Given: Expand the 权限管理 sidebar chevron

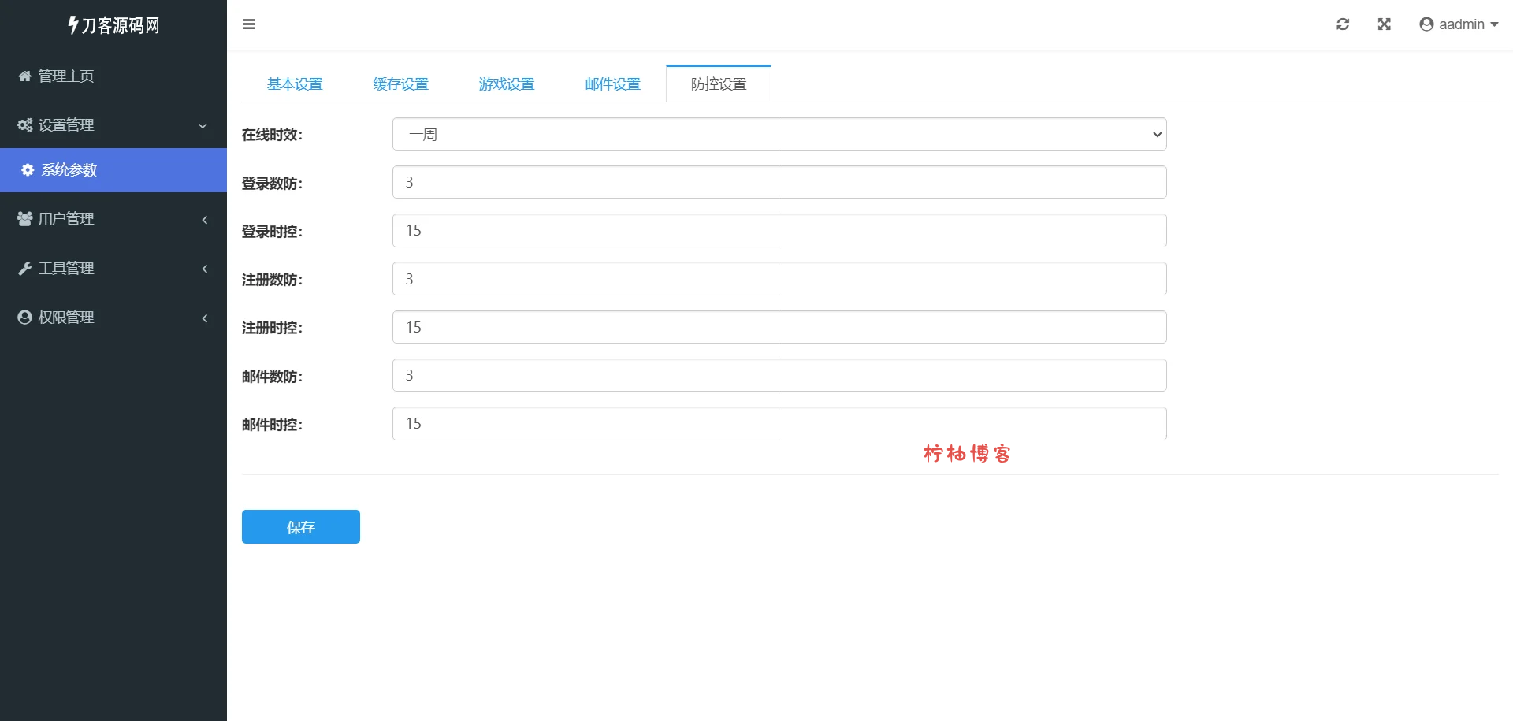Looking at the screenshot, I should point(205,318).
